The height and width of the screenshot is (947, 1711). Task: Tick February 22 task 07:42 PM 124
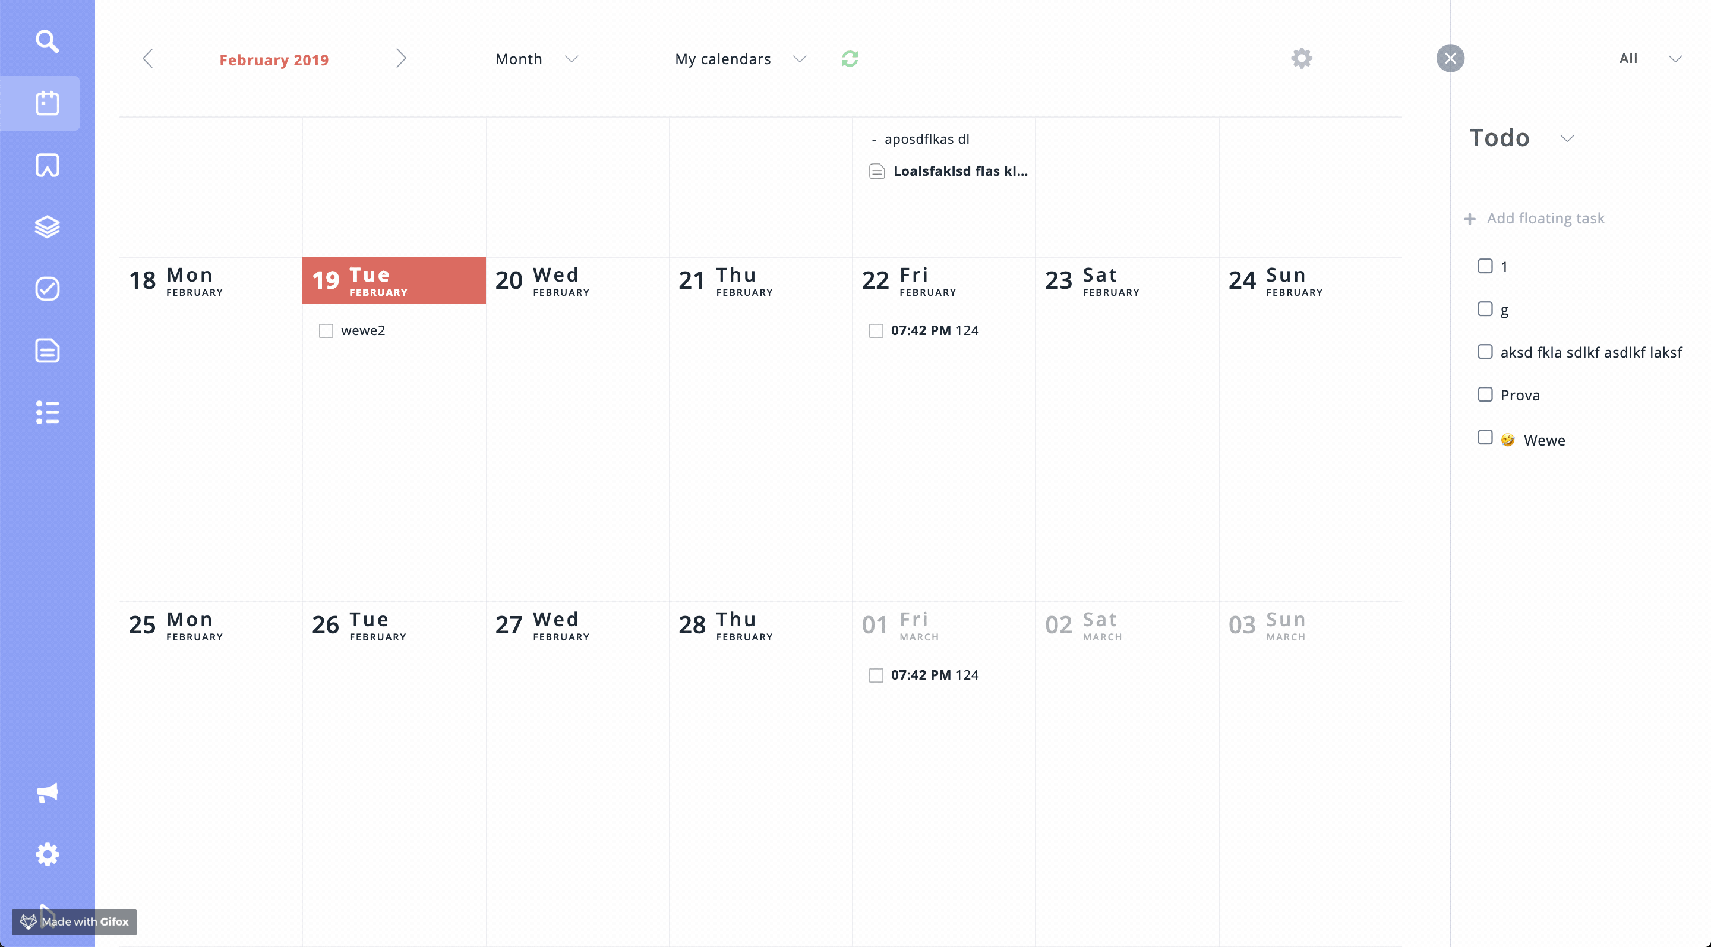tap(876, 331)
